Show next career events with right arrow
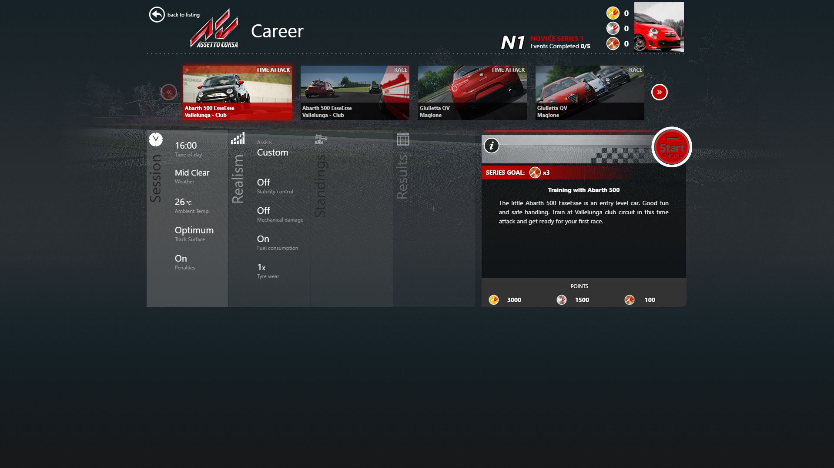 [x=660, y=92]
